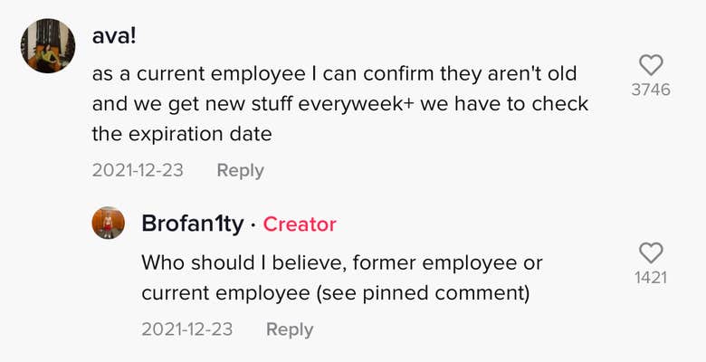Tap the heart on Brofan1ty's reply
The width and height of the screenshot is (706, 362).
651,252
